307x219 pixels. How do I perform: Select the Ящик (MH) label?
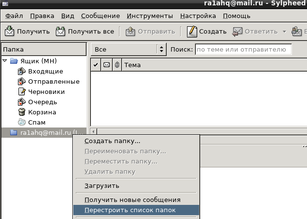pyautogui.click(x=38, y=61)
